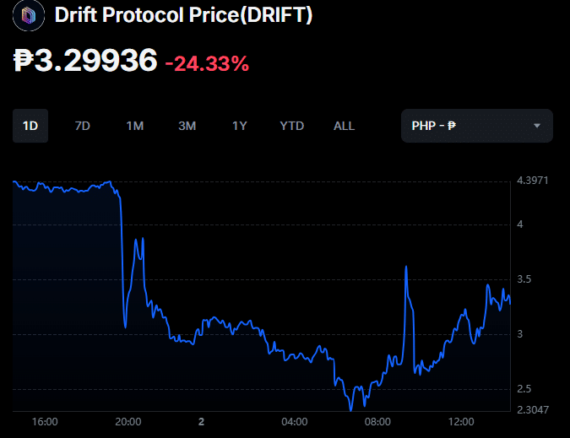
Task: Click the Drift Protocol coin logo
Action: [x=29, y=16]
